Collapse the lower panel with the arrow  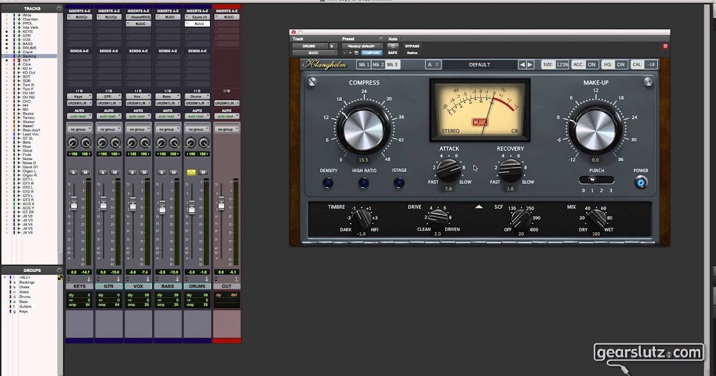[x=479, y=207]
